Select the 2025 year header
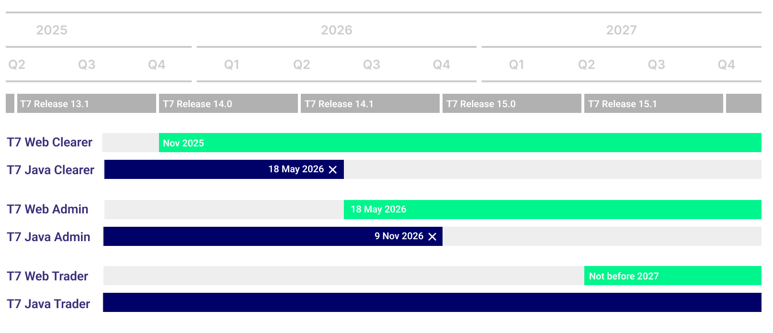Viewport: 773px width, 333px height. [52, 30]
